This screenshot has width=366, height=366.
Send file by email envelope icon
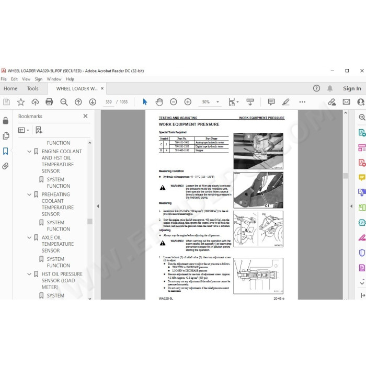(346, 102)
